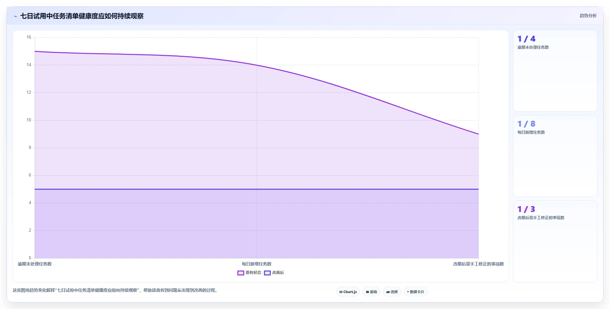Viewport: 610px width, 309px height.
Task: Click 每日新增任务数 label in the stat card
Action: click(x=531, y=132)
